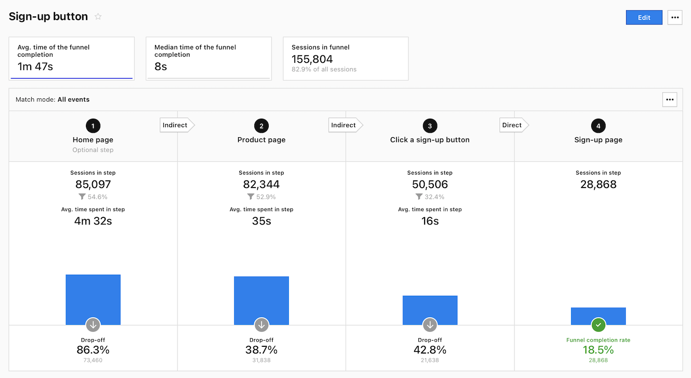Click the Indirect label after Product page

344,125
